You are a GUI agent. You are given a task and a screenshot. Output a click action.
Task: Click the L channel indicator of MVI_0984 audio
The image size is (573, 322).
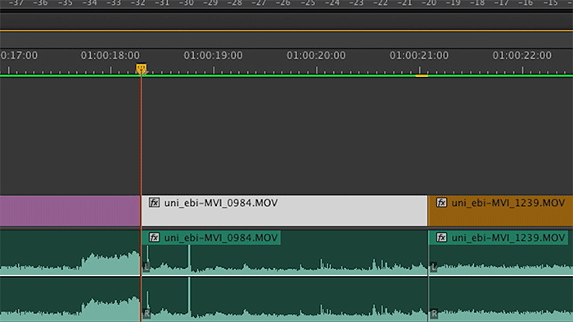point(147,267)
